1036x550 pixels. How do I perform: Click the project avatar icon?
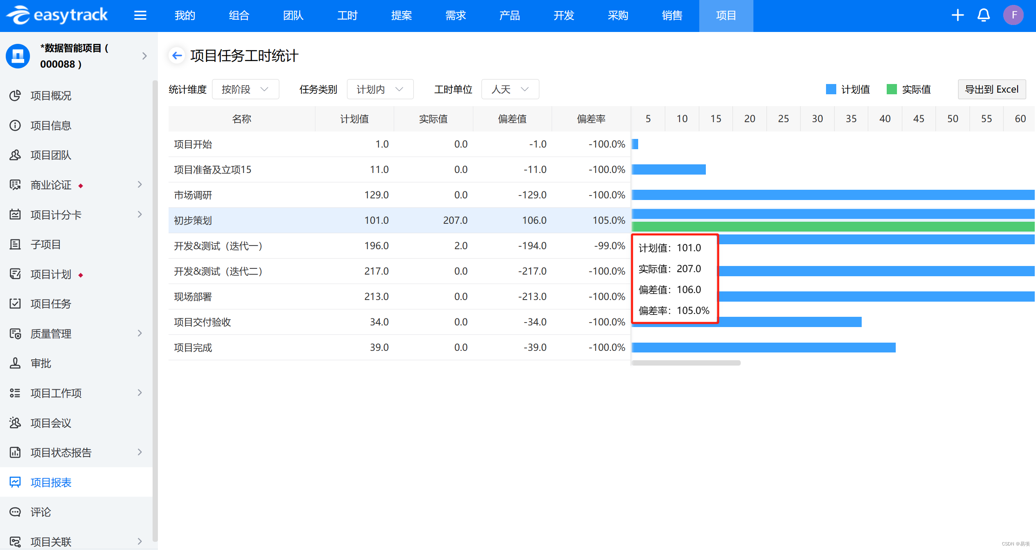[x=18, y=56]
